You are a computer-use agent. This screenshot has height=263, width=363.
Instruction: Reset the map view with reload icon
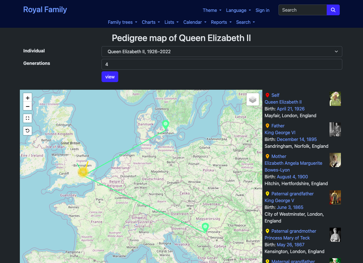[28, 131]
